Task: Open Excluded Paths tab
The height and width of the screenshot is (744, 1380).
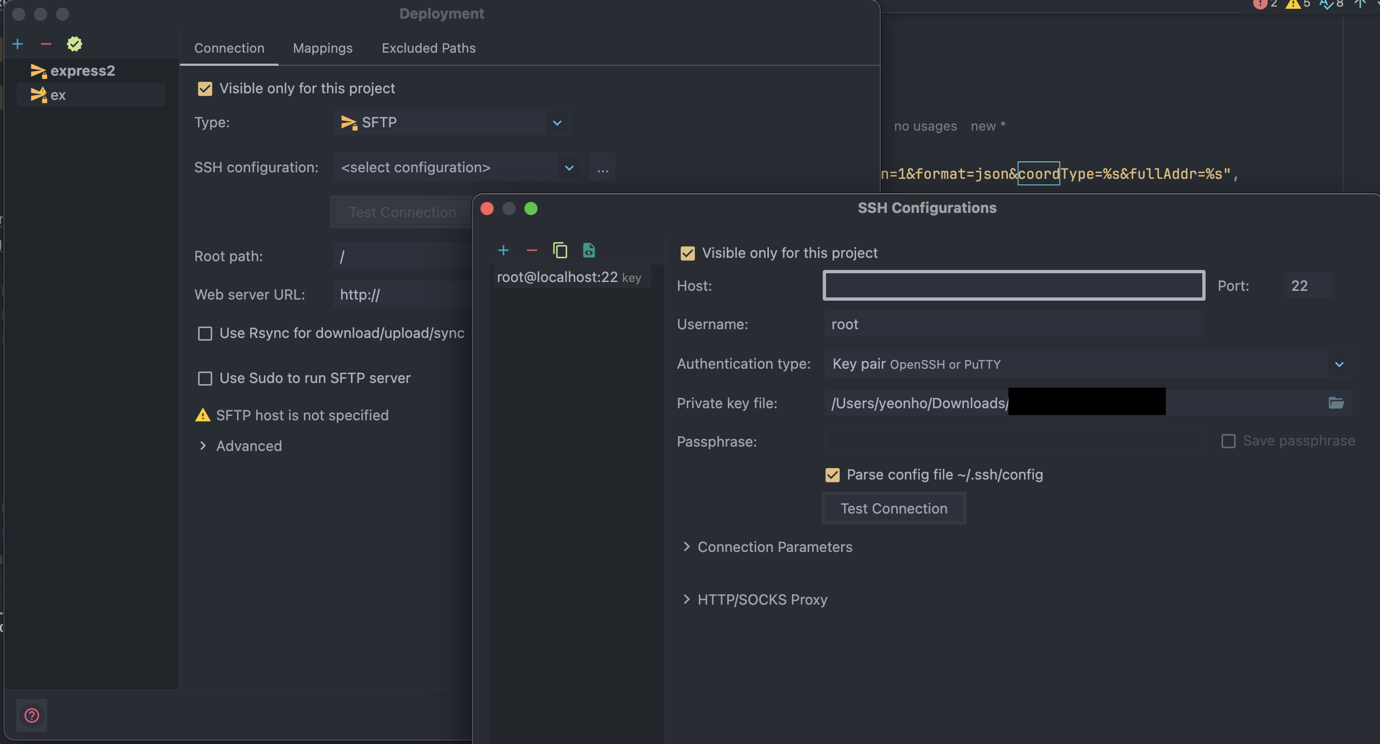Action: [x=428, y=48]
